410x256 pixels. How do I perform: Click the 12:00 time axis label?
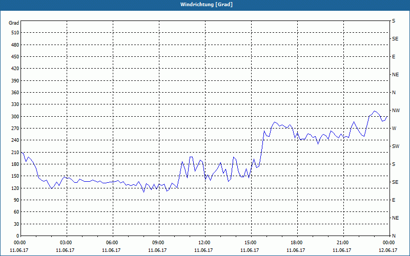pos(204,243)
